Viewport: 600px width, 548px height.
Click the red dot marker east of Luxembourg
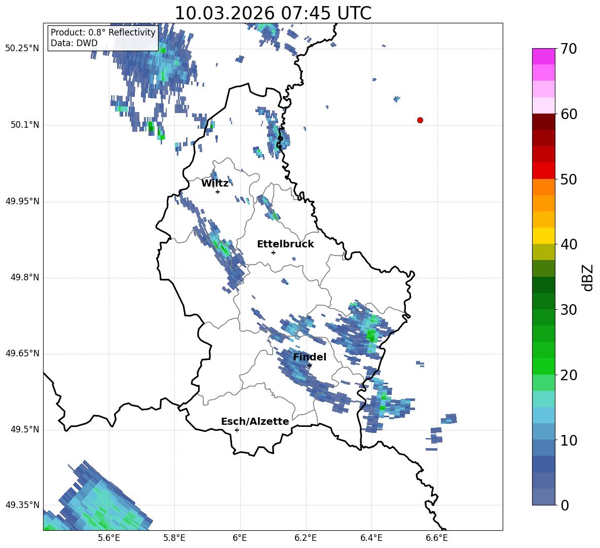coord(420,120)
